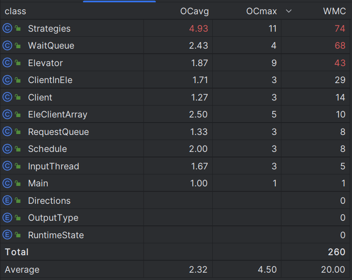Select the RequestQueue class row
352x280 pixels.
pyautogui.click(x=58, y=132)
